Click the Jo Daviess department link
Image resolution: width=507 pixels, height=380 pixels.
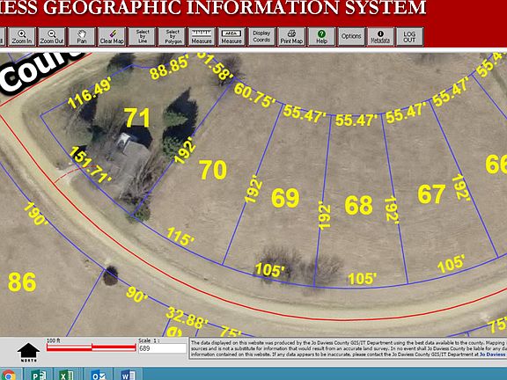493,354
